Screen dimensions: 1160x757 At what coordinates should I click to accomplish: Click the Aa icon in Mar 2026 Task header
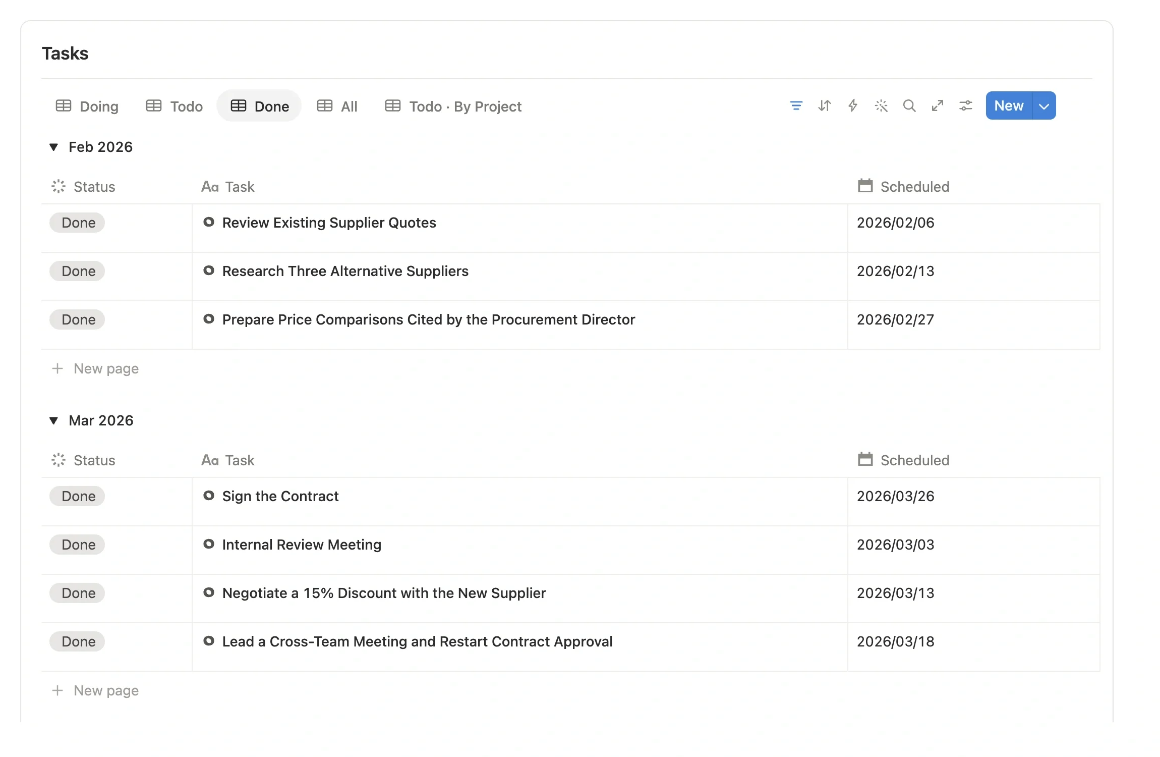point(210,460)
